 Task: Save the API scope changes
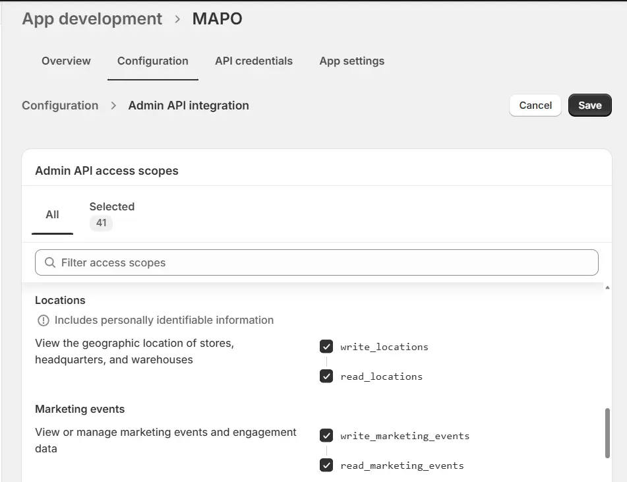pos(589,105)
